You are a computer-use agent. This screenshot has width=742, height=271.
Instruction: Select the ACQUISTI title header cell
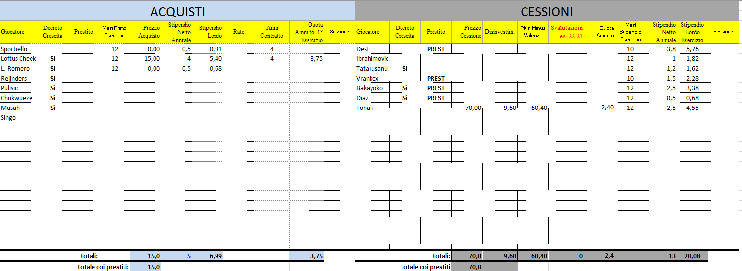coord(177,12)
